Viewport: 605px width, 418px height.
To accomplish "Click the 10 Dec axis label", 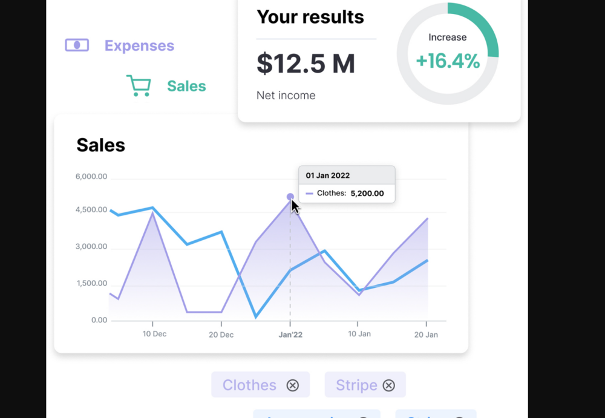I will coord(154,334).
